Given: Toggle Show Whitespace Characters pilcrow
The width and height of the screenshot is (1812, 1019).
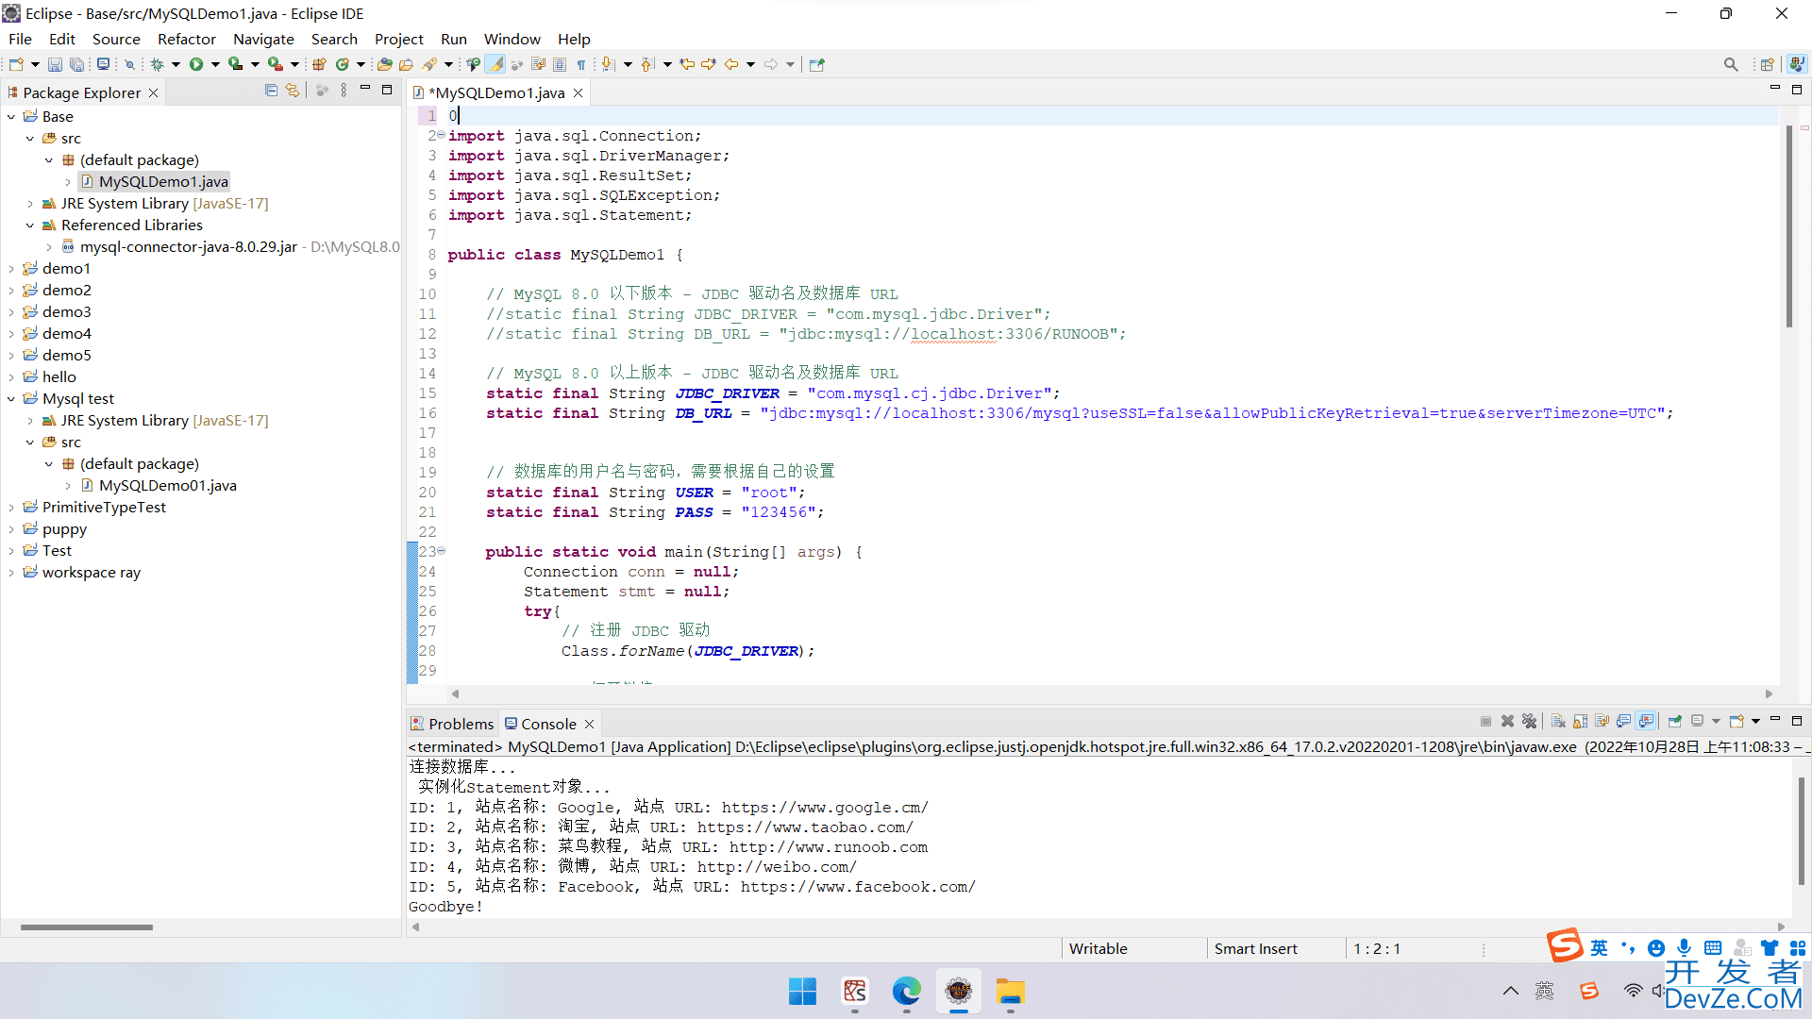Looking at the screenshot, I should (x=581, y=64).
